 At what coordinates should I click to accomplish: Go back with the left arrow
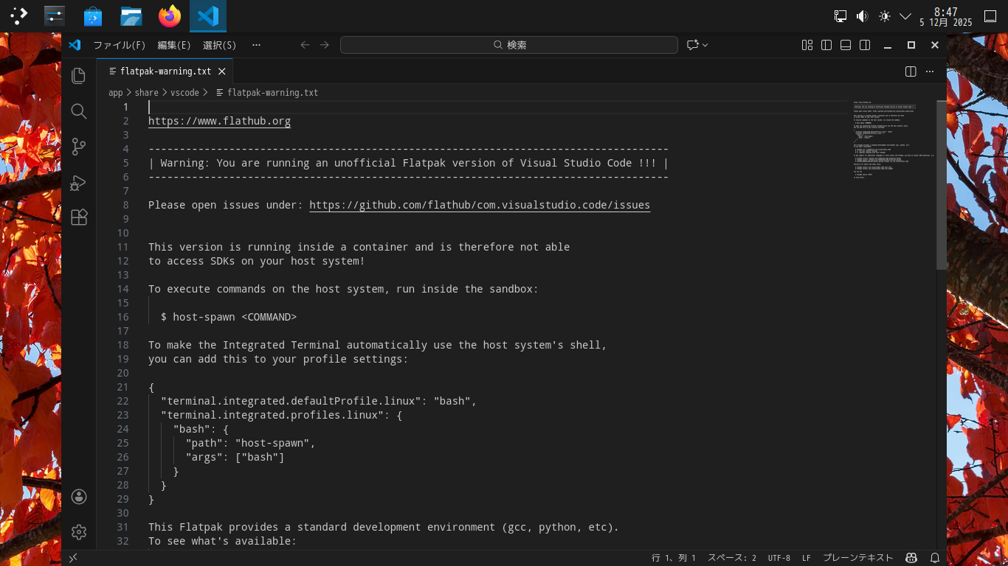(305, 45)
